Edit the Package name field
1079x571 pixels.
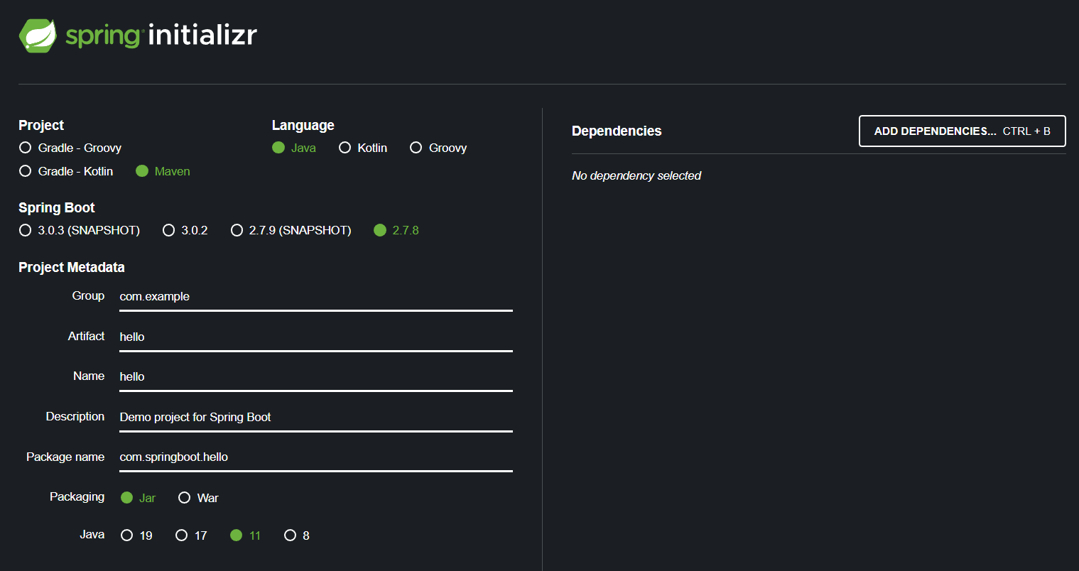click(316, 457)
